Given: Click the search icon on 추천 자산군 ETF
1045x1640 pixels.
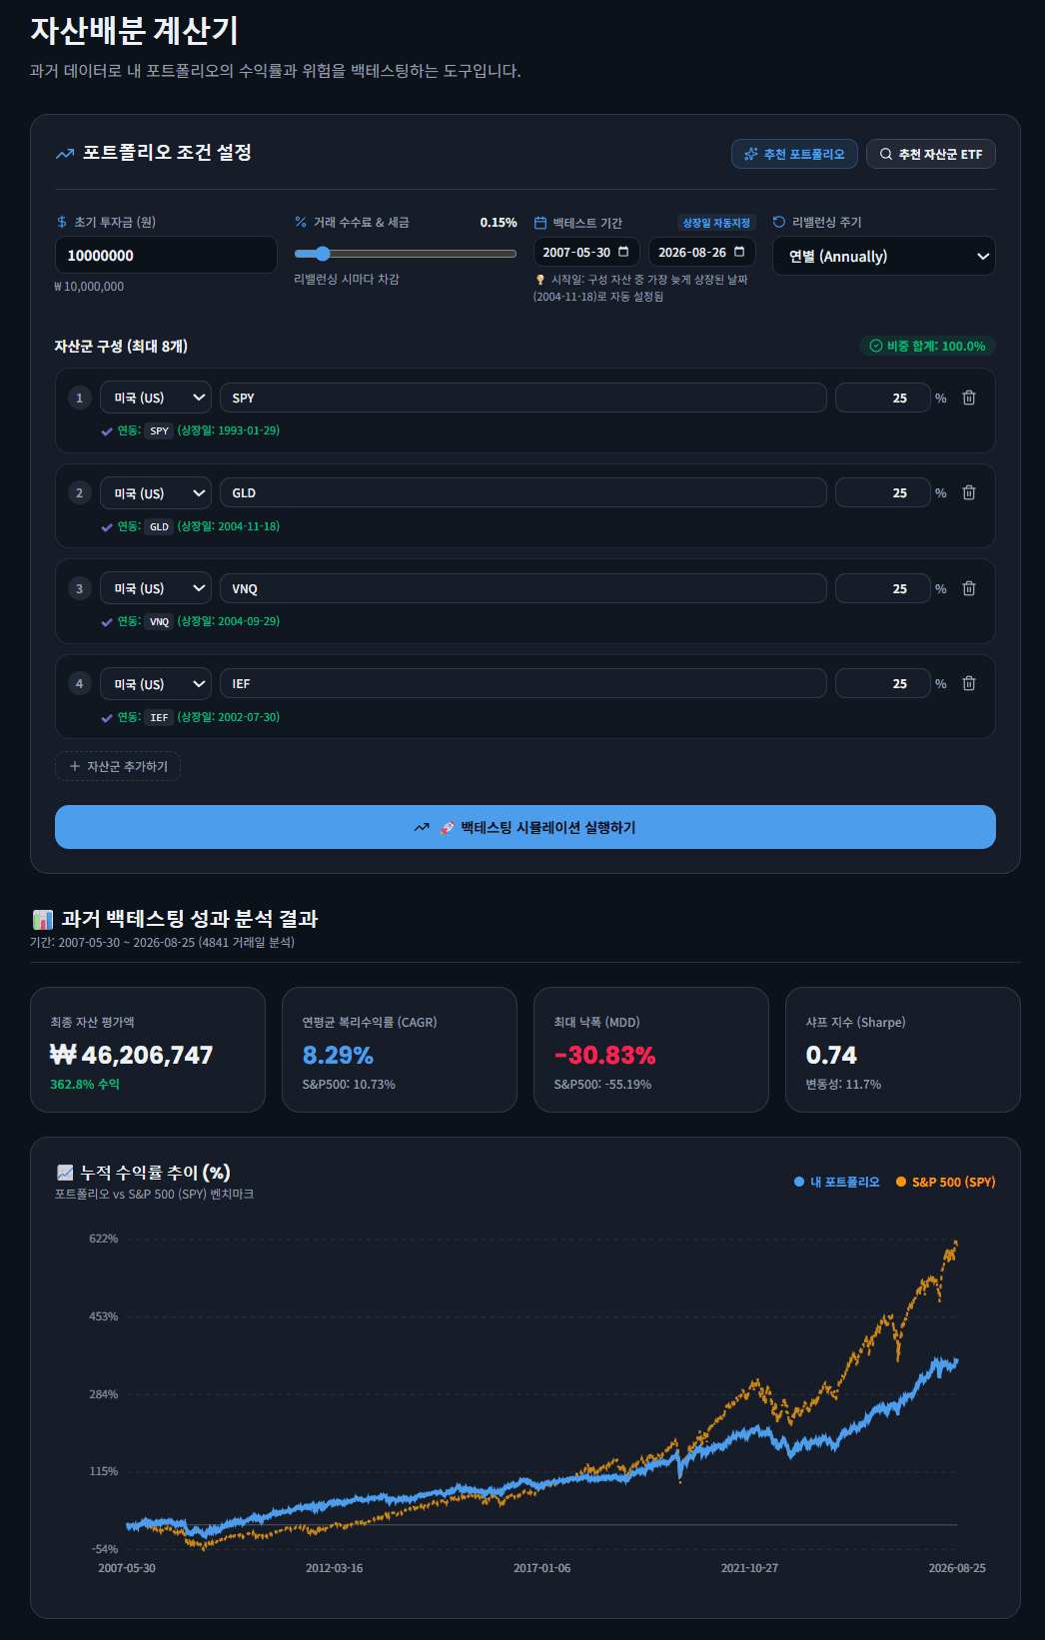Looking at the screenshot, I should click(885, 154).
